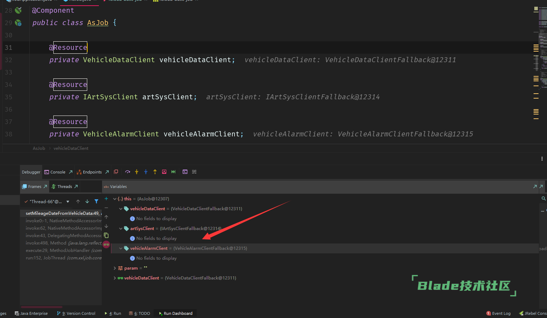This screenshot has width=547, height=318.
Task: Select run:152 JobThread frame
Action: pyautogui.click(x=61, y=258)
